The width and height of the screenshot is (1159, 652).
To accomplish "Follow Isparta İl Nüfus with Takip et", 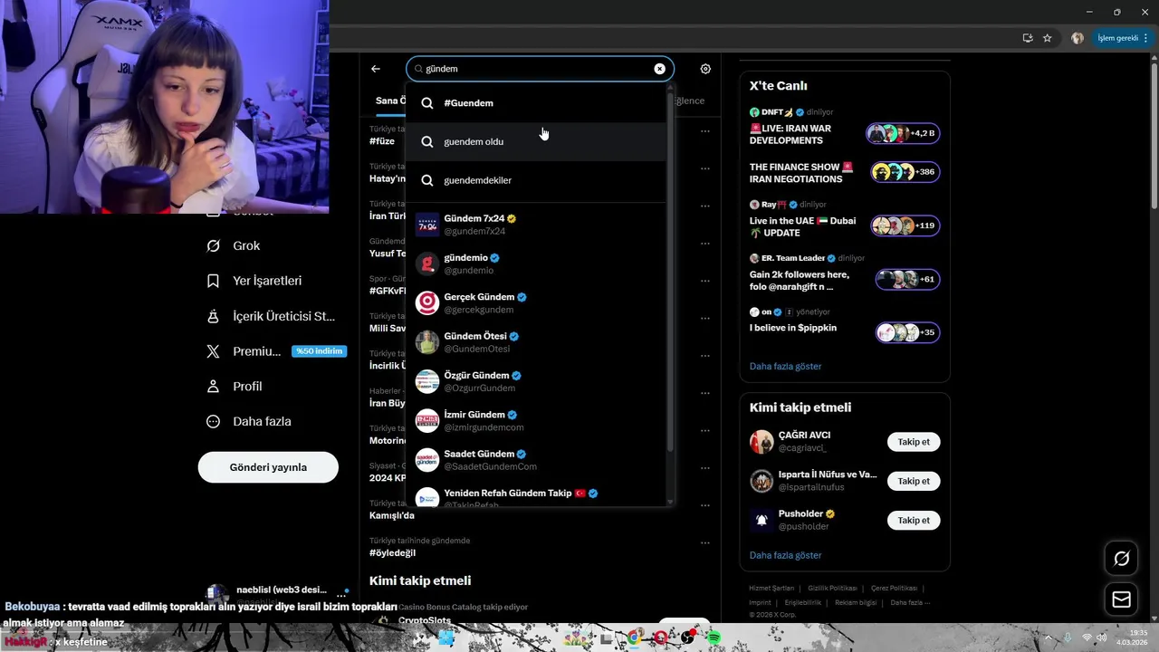I will click(914, 481).
